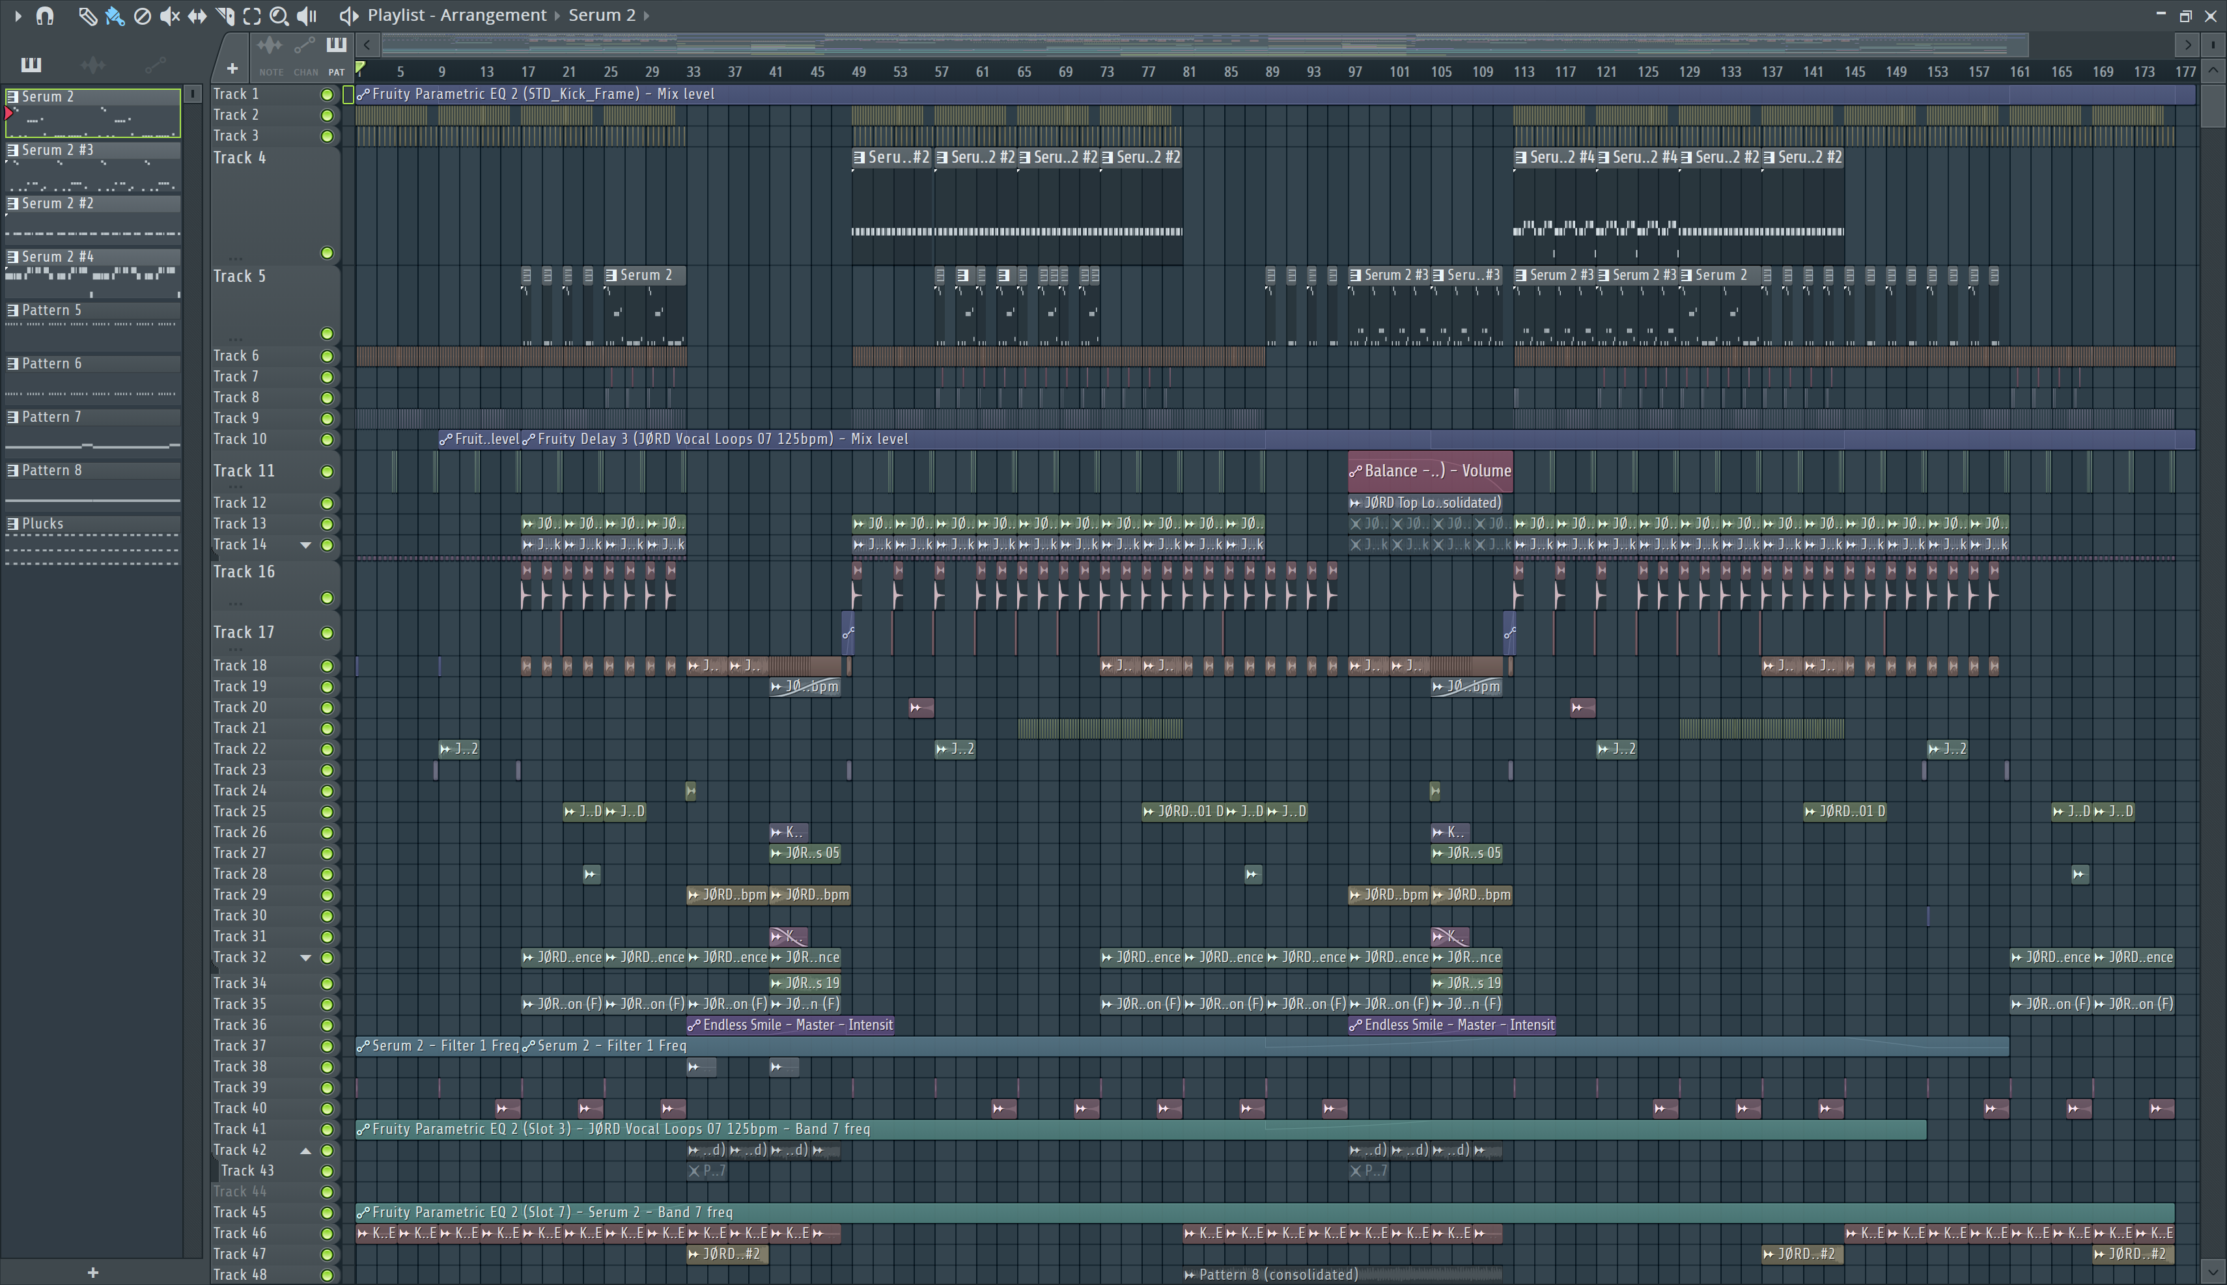
Task: Show automation clips filter in picker panel
Action: pos(154,64)
